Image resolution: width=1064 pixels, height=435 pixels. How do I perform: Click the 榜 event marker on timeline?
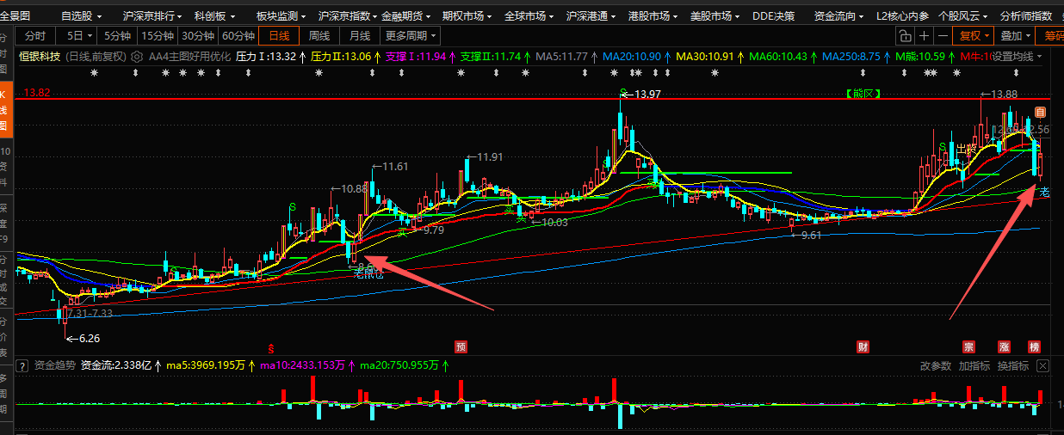1034,347
